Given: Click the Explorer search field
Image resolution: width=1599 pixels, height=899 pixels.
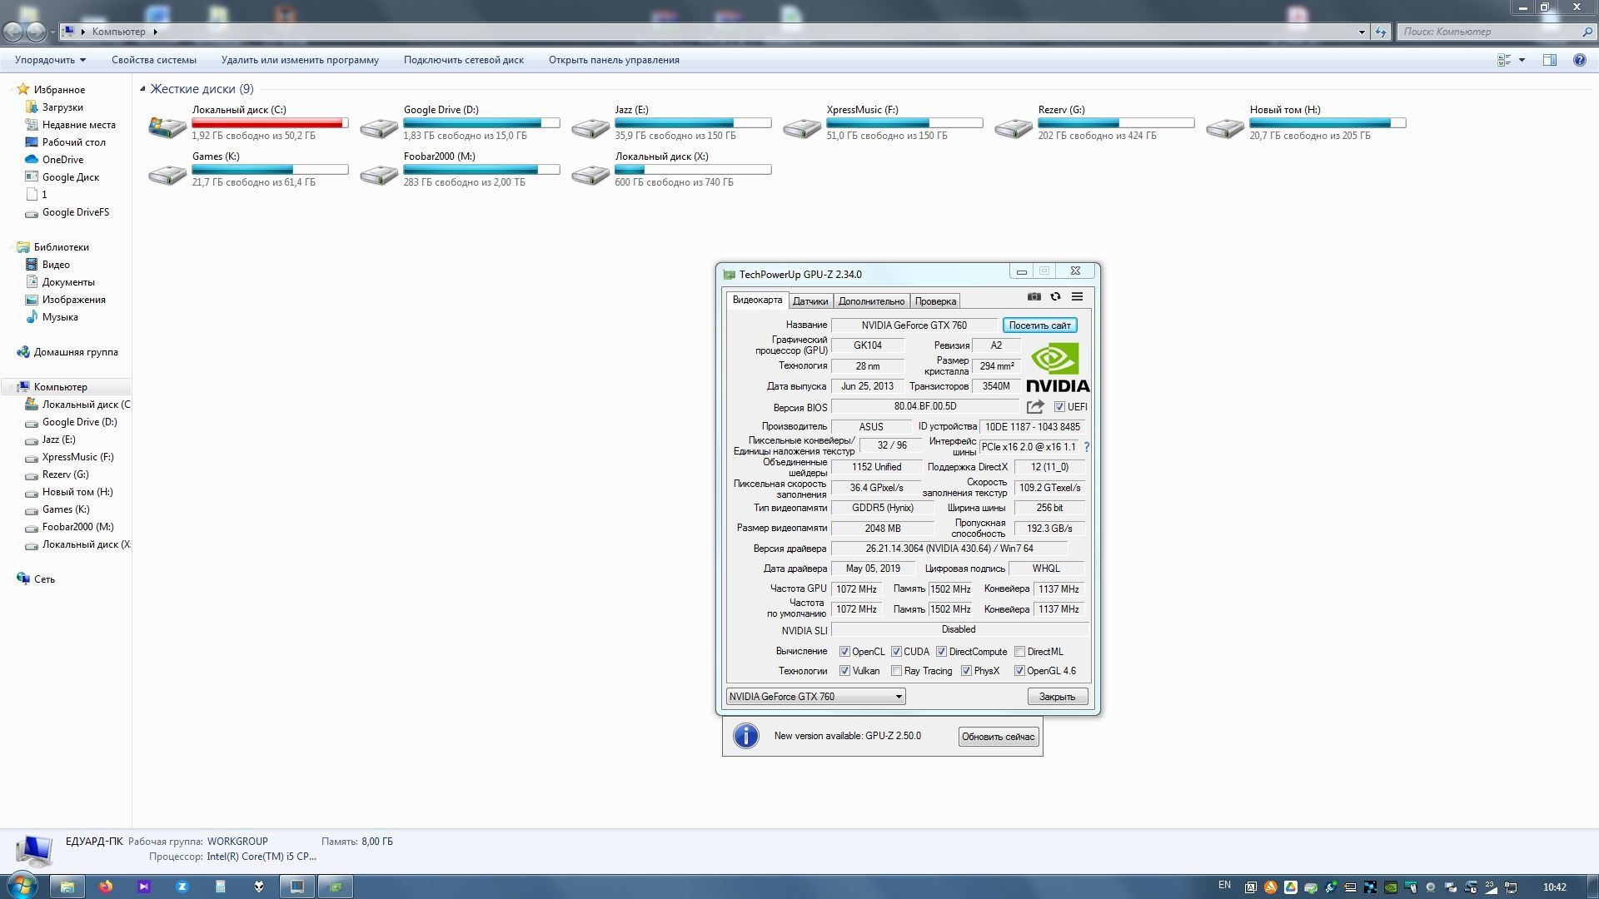Looking at the screenshot, I should point(1496,32).
